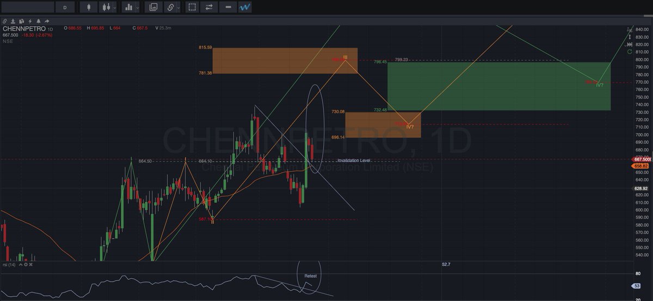Click the green IV? wave label
Viewport: 653px width, 301px height.
point(599,85)
